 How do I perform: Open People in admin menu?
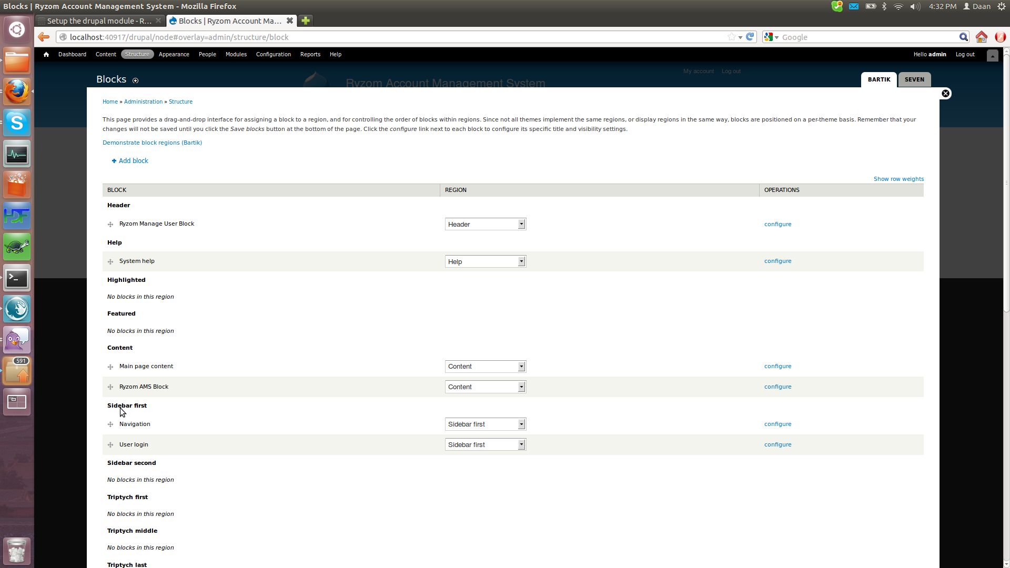(207, 54)
